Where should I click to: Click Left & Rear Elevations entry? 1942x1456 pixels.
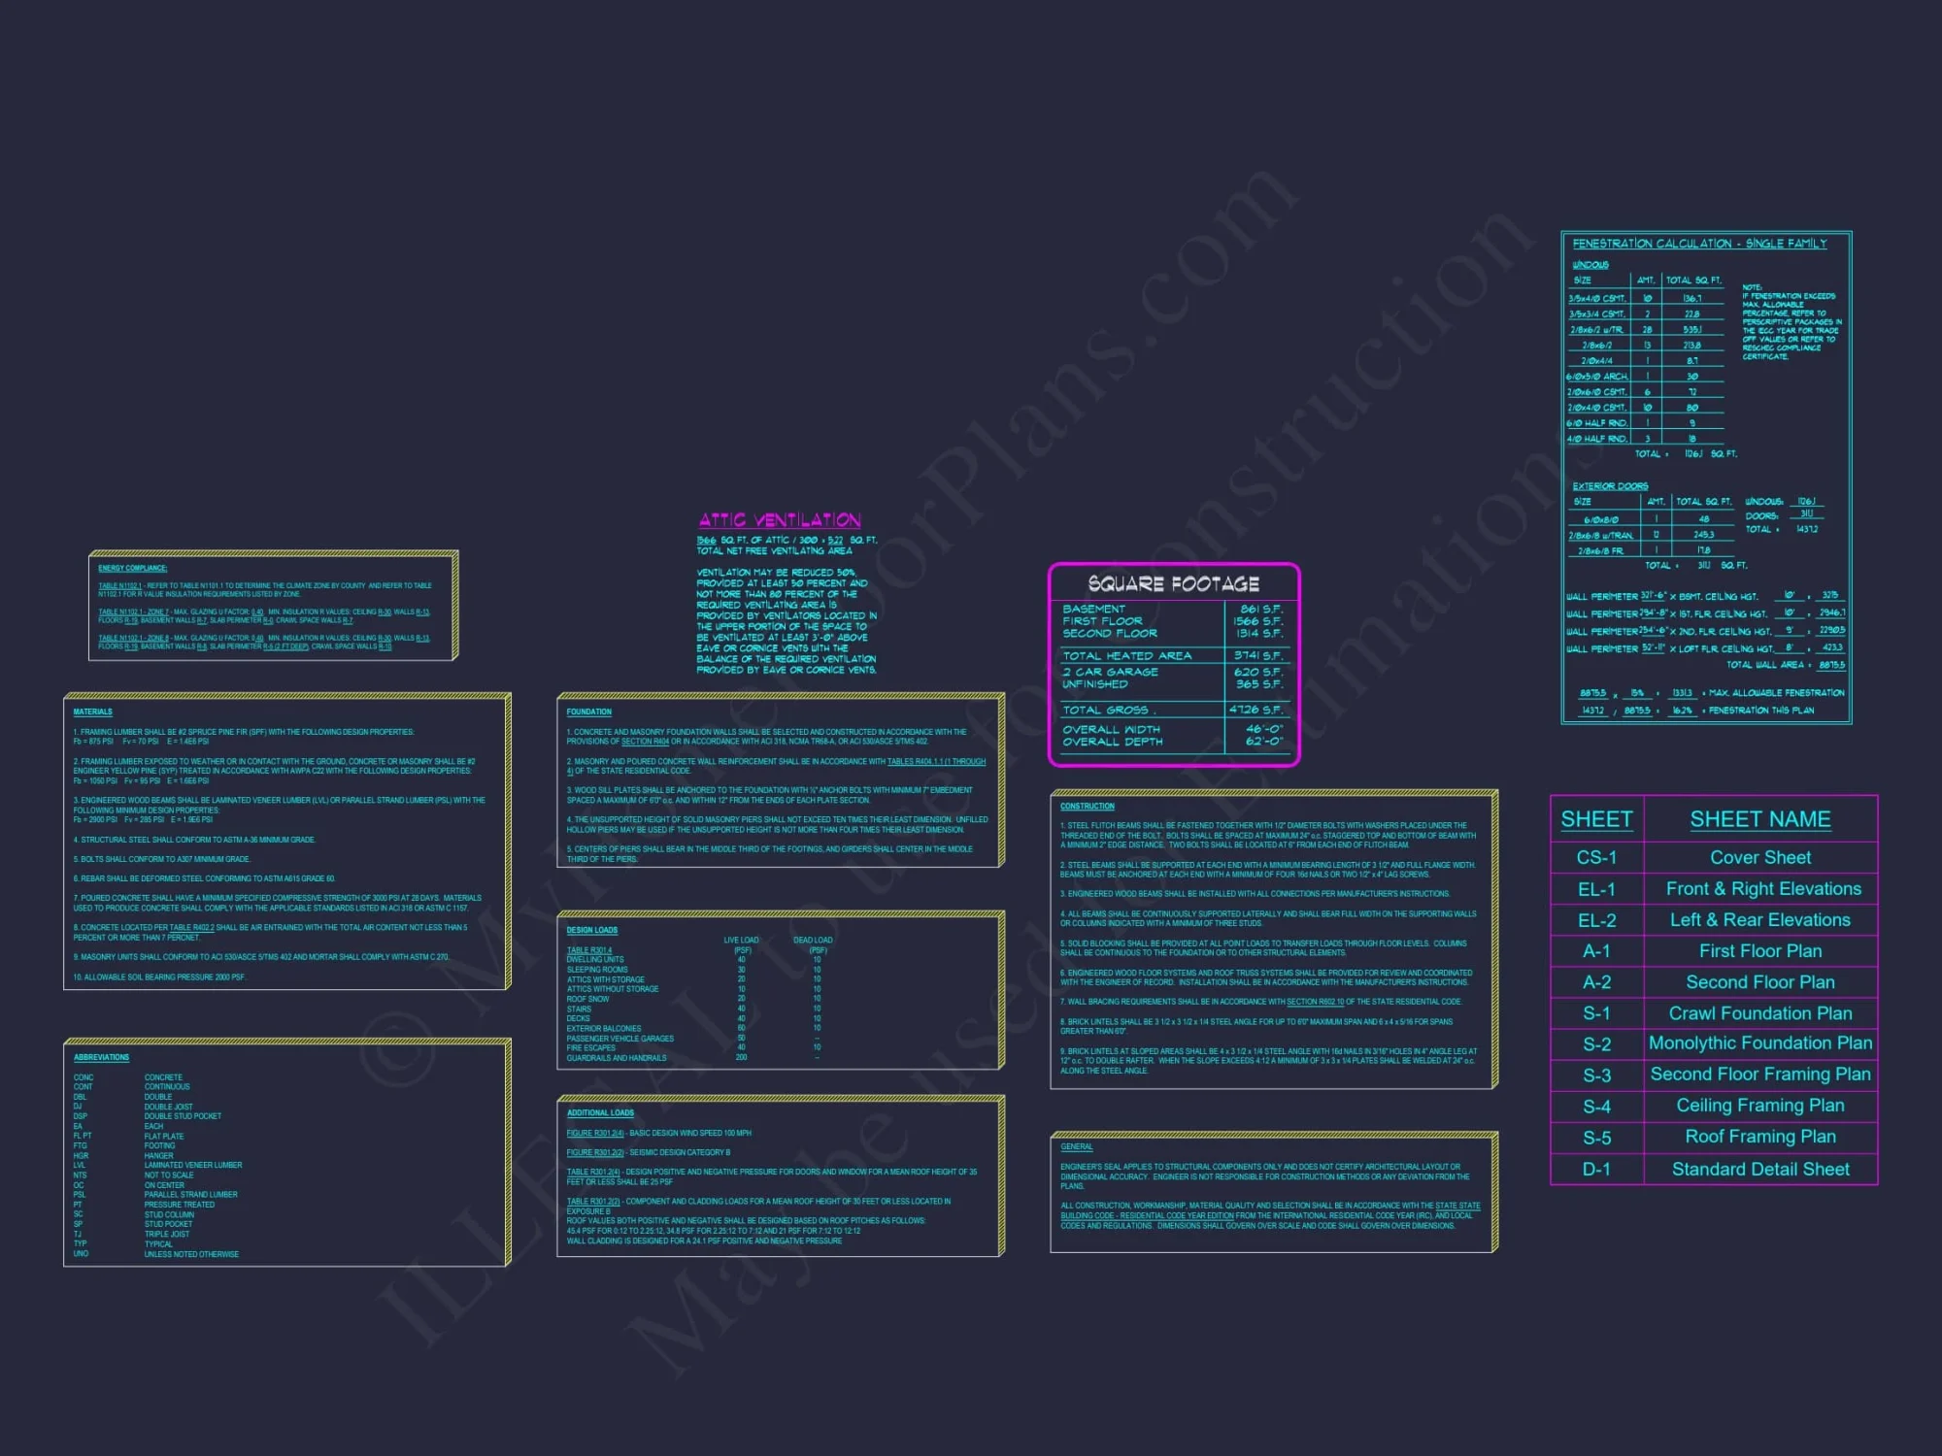pos(1759,919)
